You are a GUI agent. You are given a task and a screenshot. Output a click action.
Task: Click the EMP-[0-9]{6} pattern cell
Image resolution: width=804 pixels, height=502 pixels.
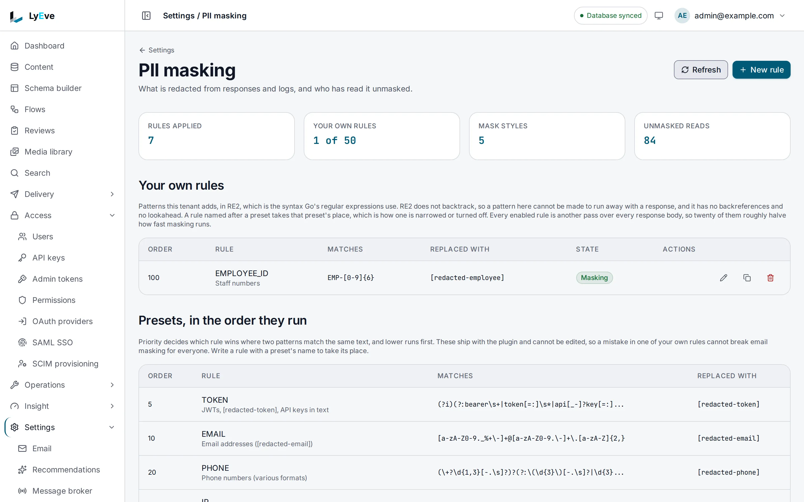351,278
